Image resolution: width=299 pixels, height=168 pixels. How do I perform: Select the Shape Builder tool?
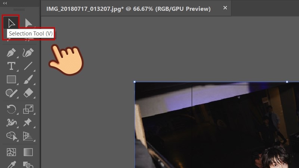pos(11,136)
